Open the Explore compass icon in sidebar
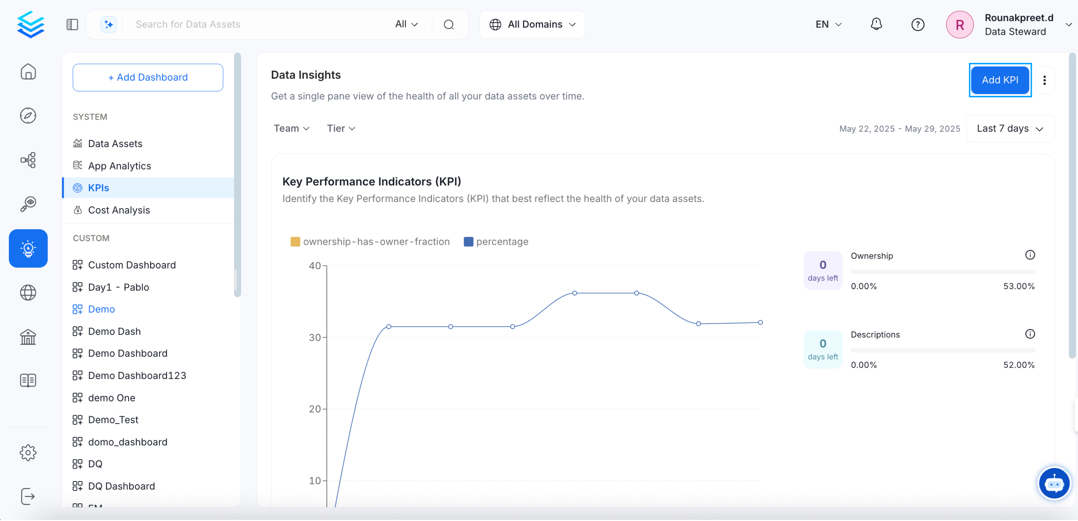The height and width of the screenshot is (521, 1078). click(28, 116)
